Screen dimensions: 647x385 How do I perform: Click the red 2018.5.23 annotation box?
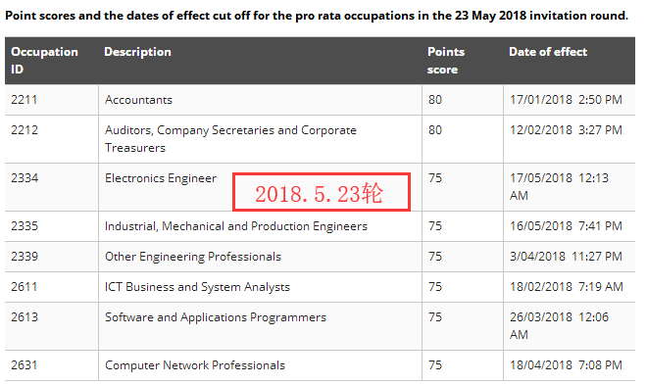point(322,192)
